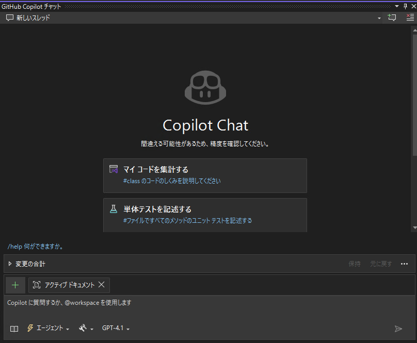Viewport: 417px width, 343px height.
Task: Open the window position dropdown in title bar
Action: point(397,6)
